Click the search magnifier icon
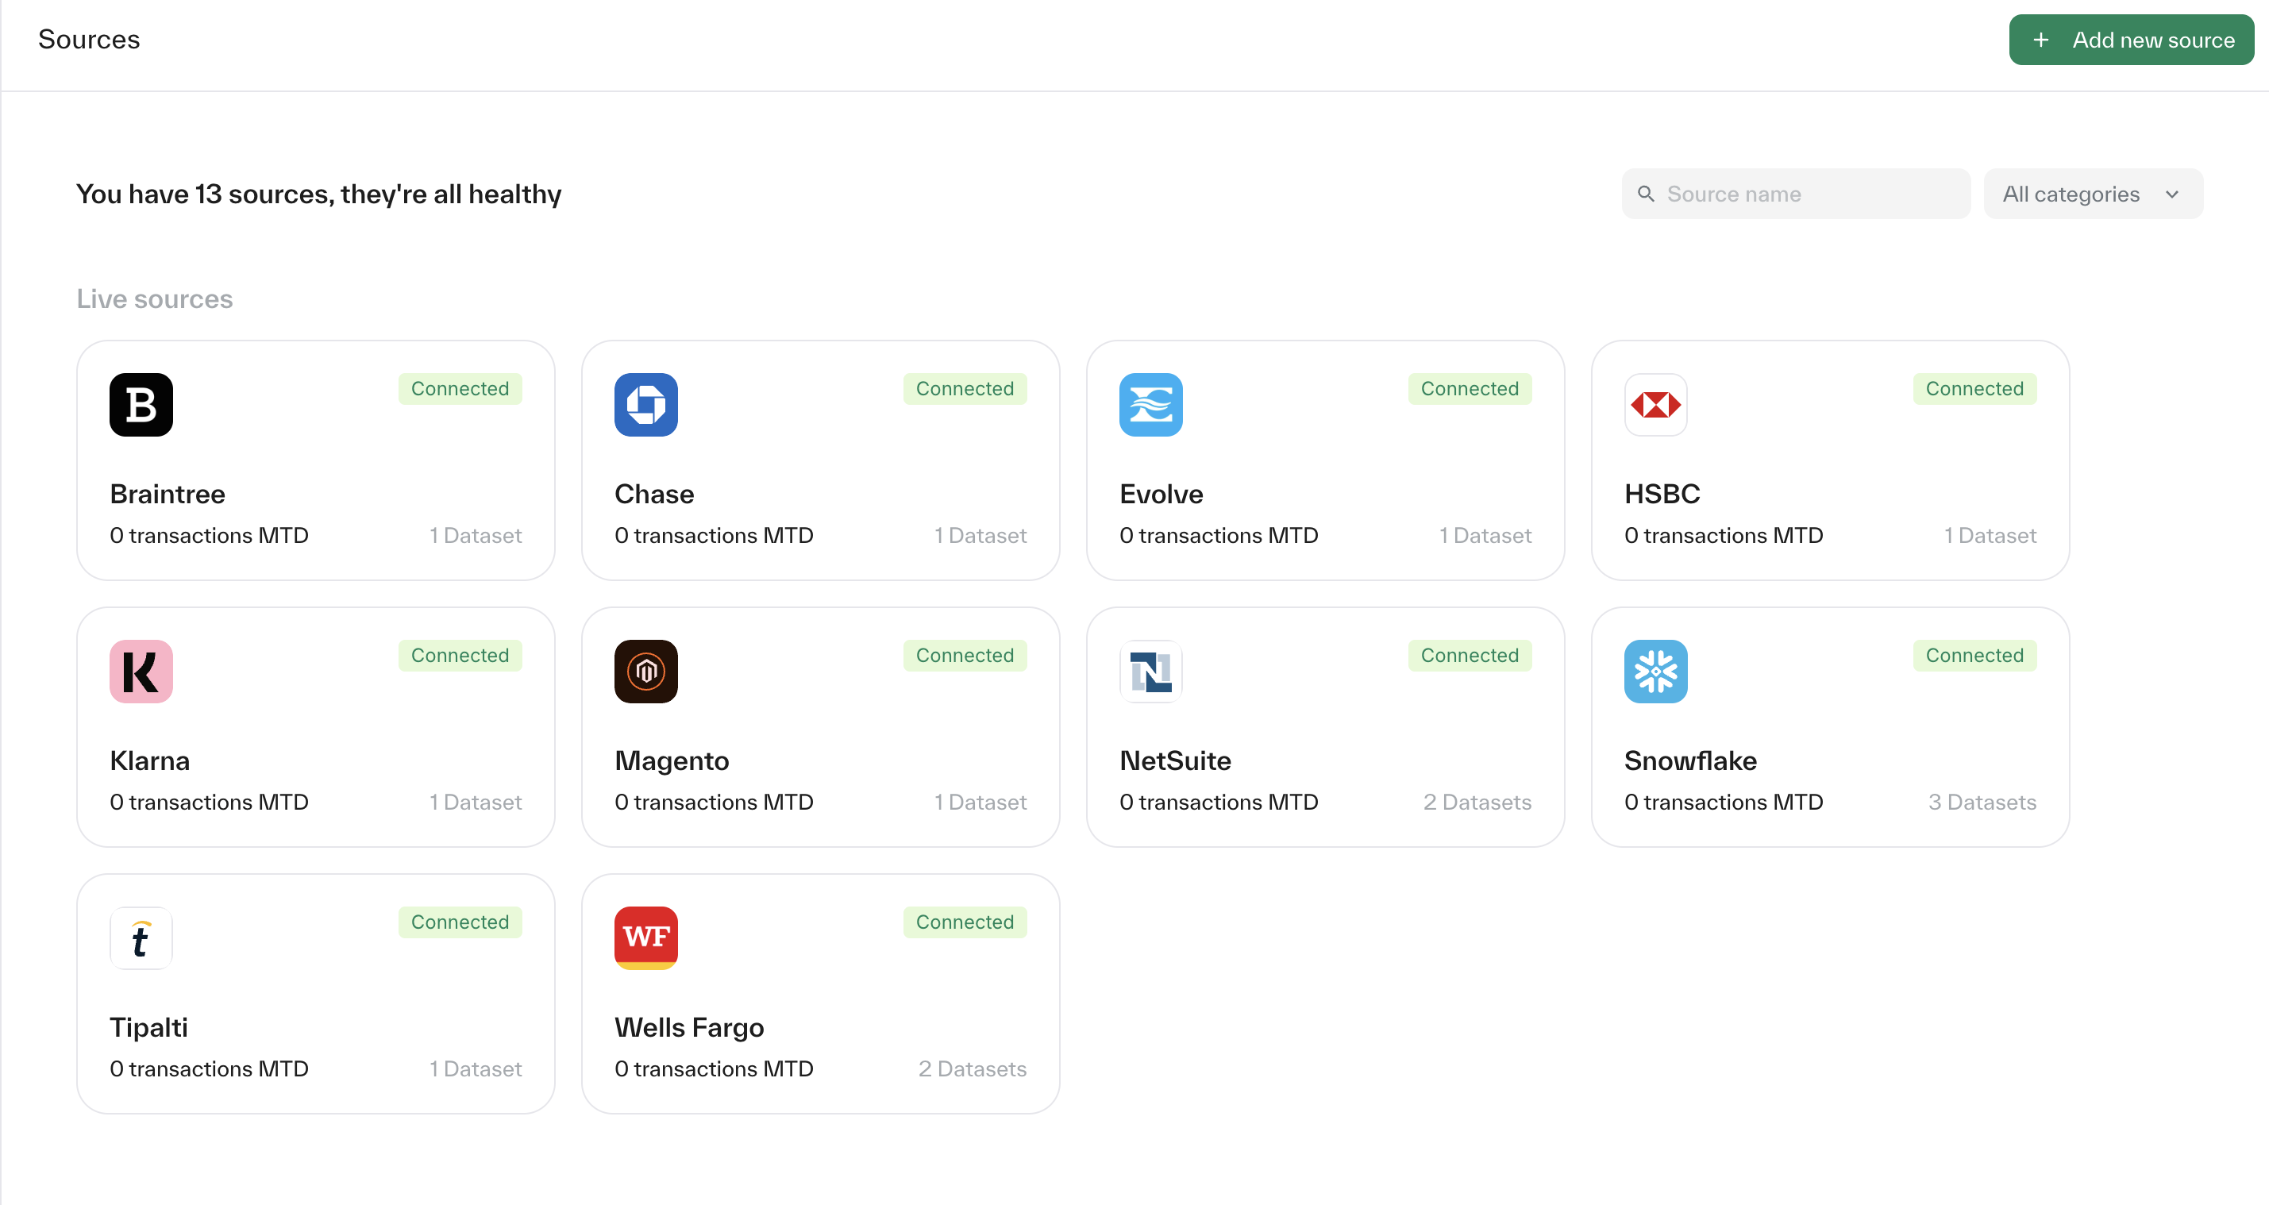 (x=1645, y=194)
